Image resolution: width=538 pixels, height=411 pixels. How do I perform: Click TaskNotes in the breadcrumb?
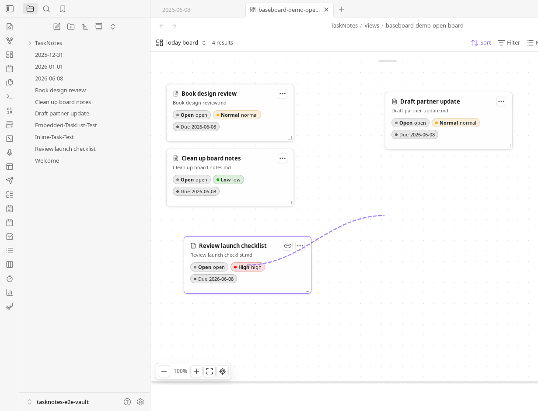click(344, 26)
